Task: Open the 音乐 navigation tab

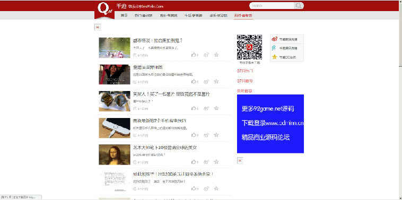Action: [169, 15]
